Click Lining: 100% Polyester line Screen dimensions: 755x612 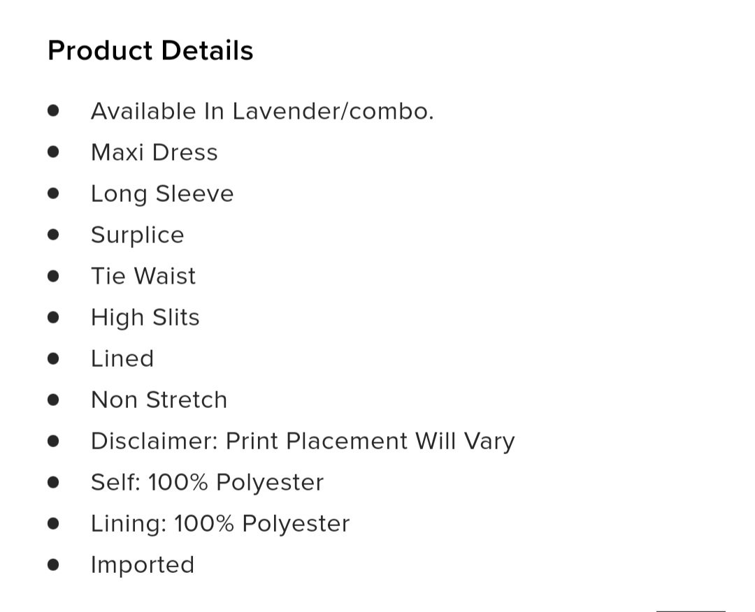tap(220, 523)
